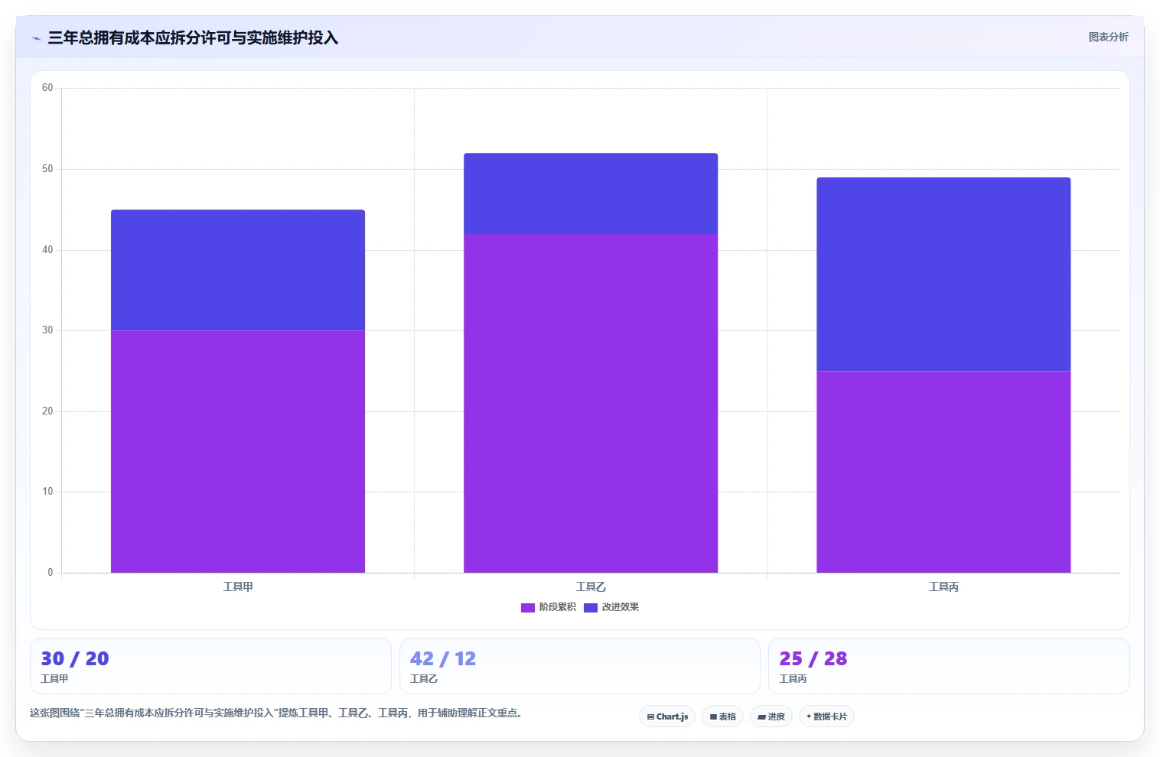
Task: Click the blue 改进效果 legend swatch
Action: pyautogui.click(x=591, y=608)
